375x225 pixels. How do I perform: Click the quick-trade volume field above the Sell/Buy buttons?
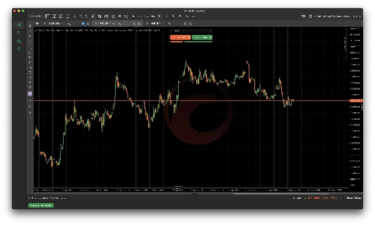click(191, 31)
